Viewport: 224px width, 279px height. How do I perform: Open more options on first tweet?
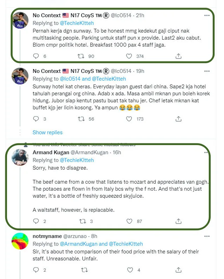point(207,15)
